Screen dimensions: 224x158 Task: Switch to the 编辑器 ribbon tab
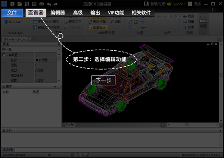pos(57,13)
